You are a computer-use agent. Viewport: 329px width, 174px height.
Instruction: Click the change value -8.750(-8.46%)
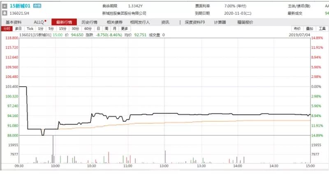coord(109,35)
